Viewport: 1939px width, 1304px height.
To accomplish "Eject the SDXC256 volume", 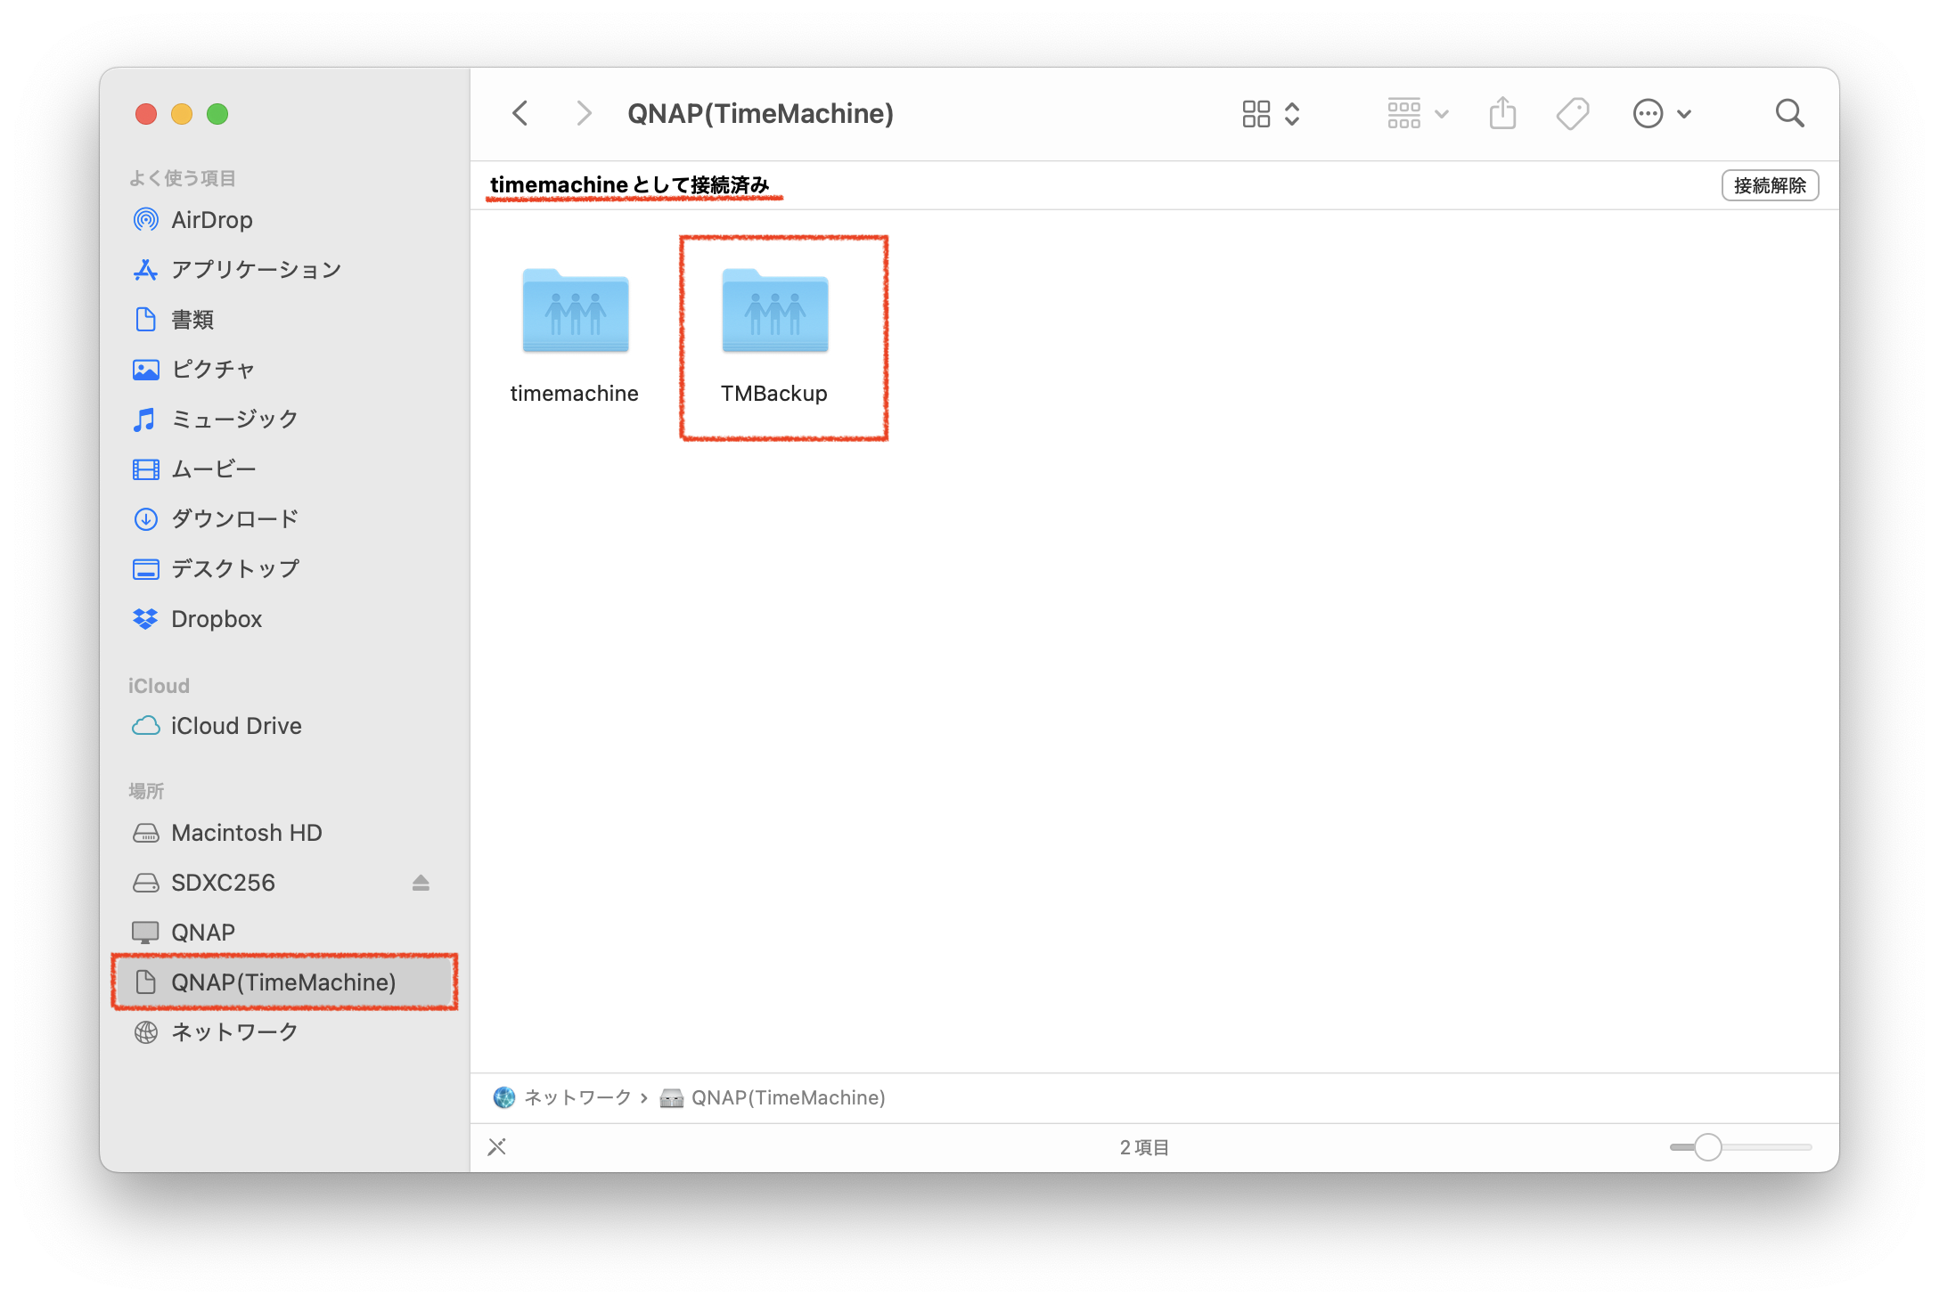I will tap(421, 883).
